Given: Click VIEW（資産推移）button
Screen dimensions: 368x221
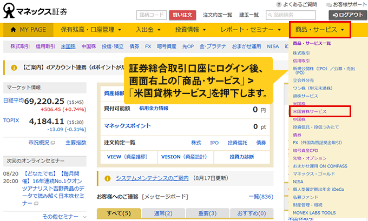Looking at the screenshot, I should 128,157.
